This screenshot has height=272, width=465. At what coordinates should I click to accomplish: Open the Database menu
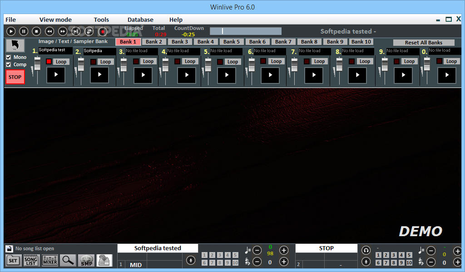140,19
